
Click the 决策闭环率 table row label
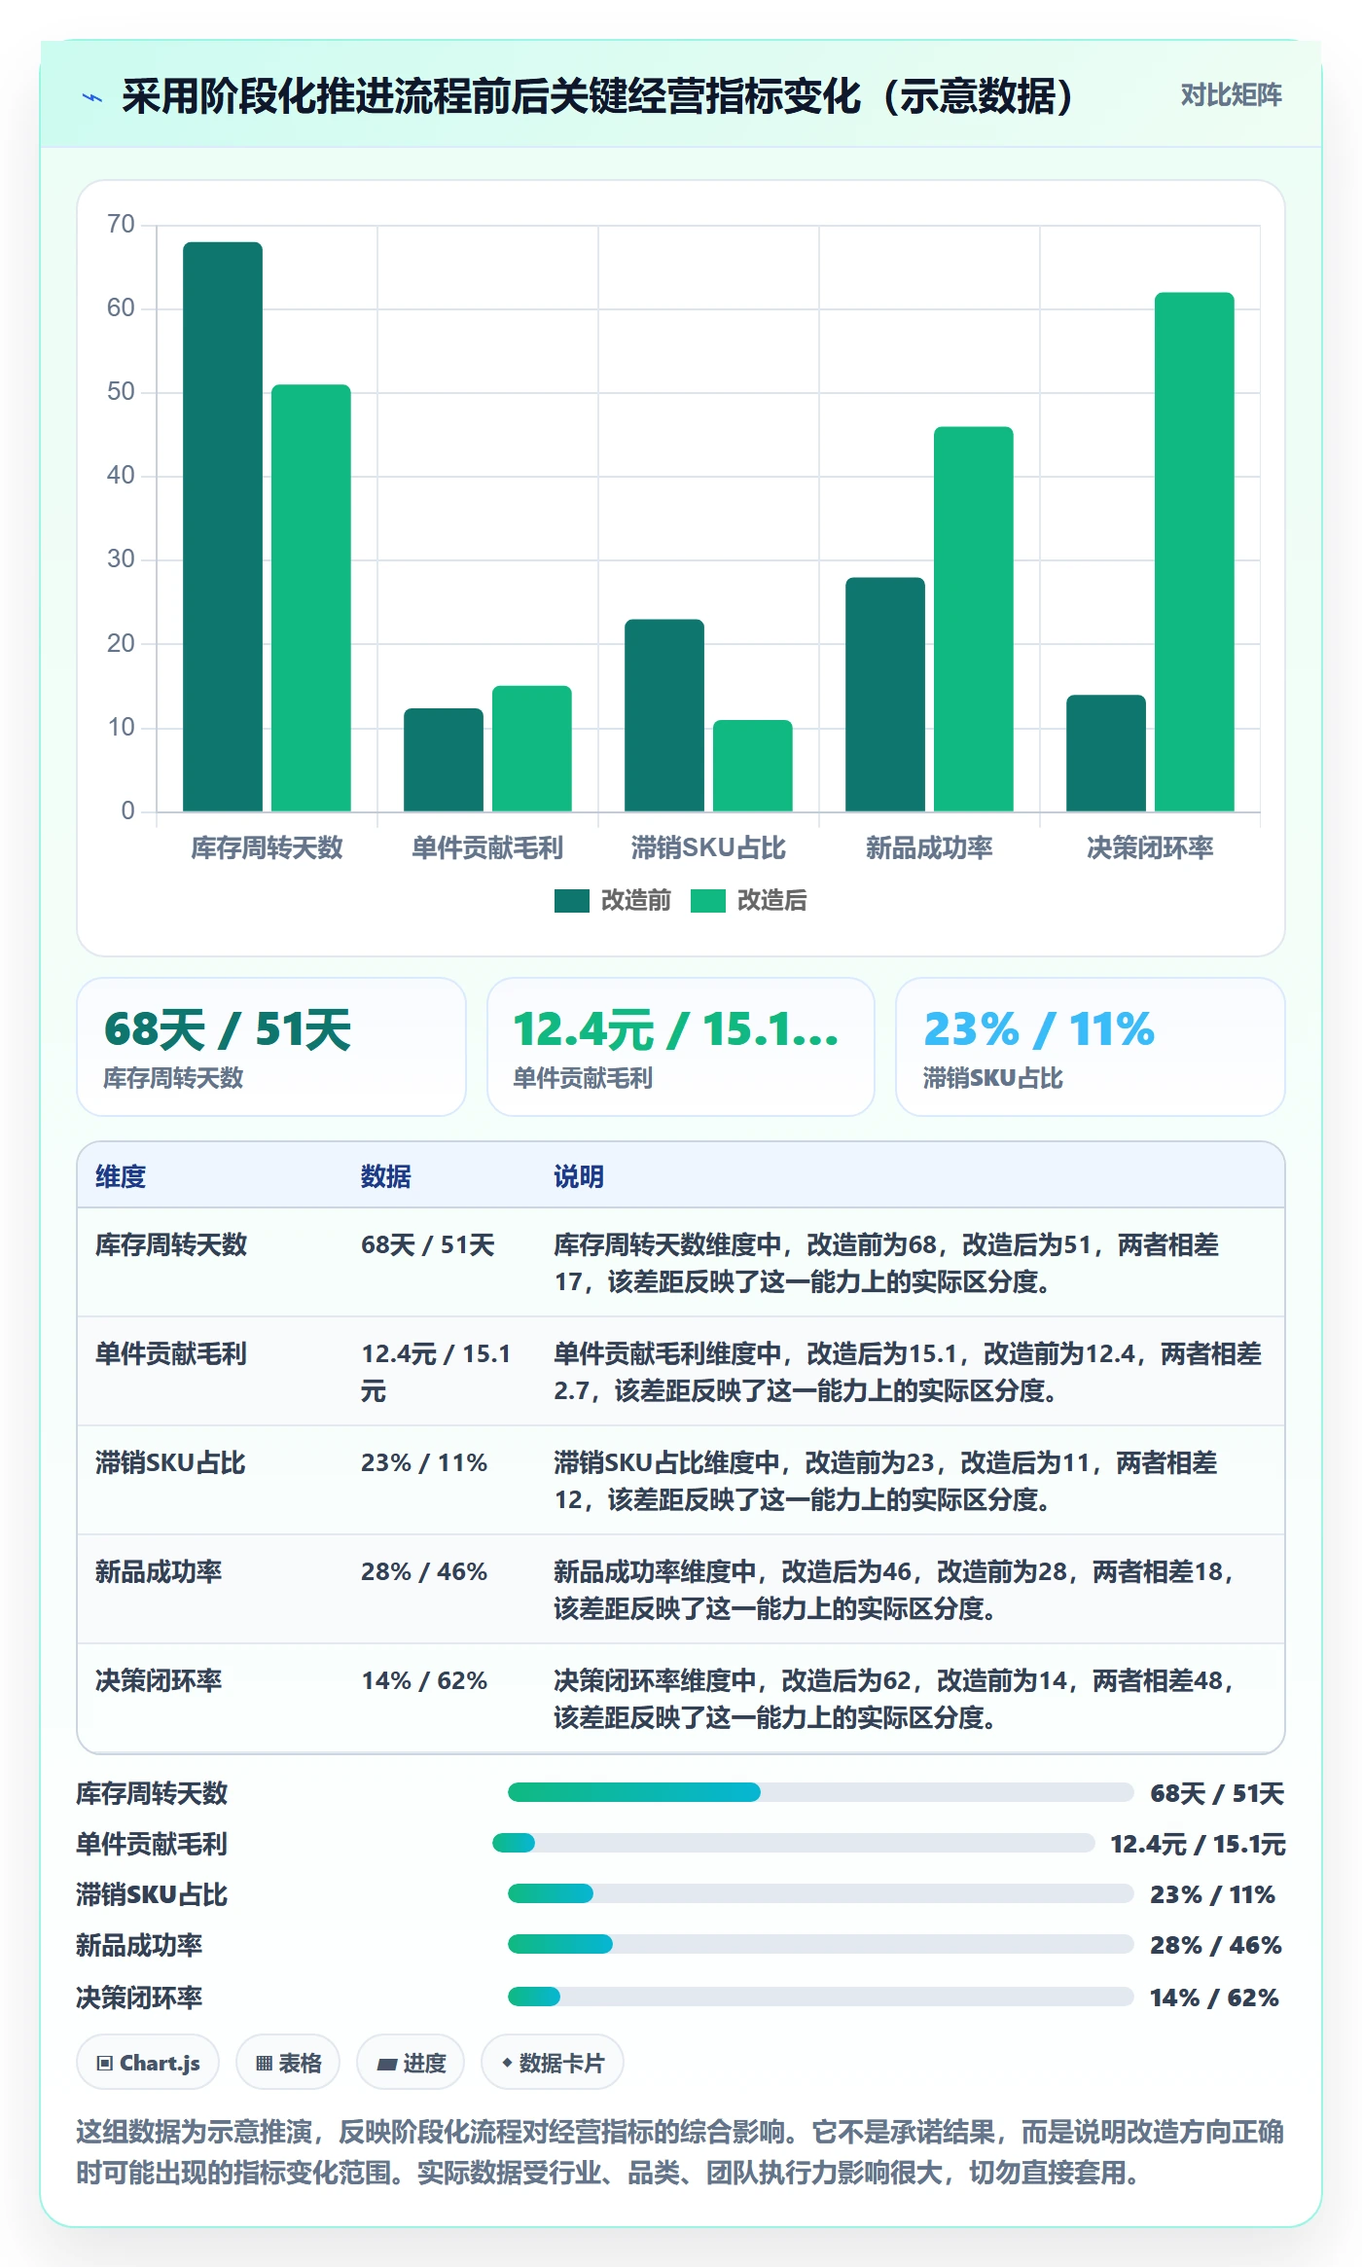tap(159, 1680)
